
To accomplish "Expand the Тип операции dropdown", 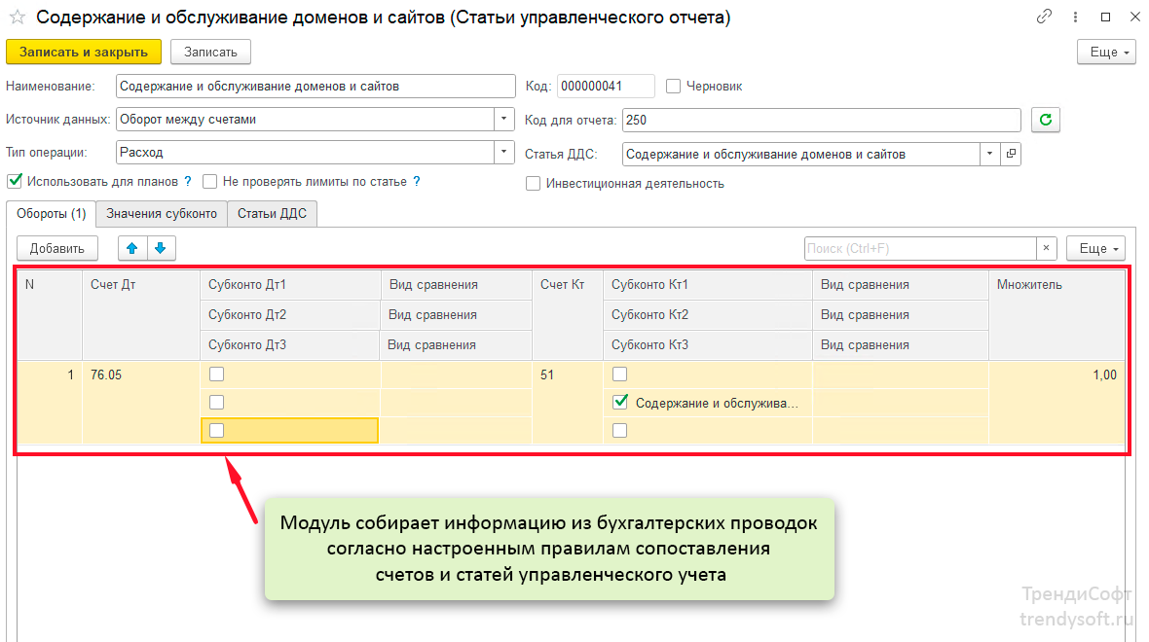I will (x=504, y=153).
